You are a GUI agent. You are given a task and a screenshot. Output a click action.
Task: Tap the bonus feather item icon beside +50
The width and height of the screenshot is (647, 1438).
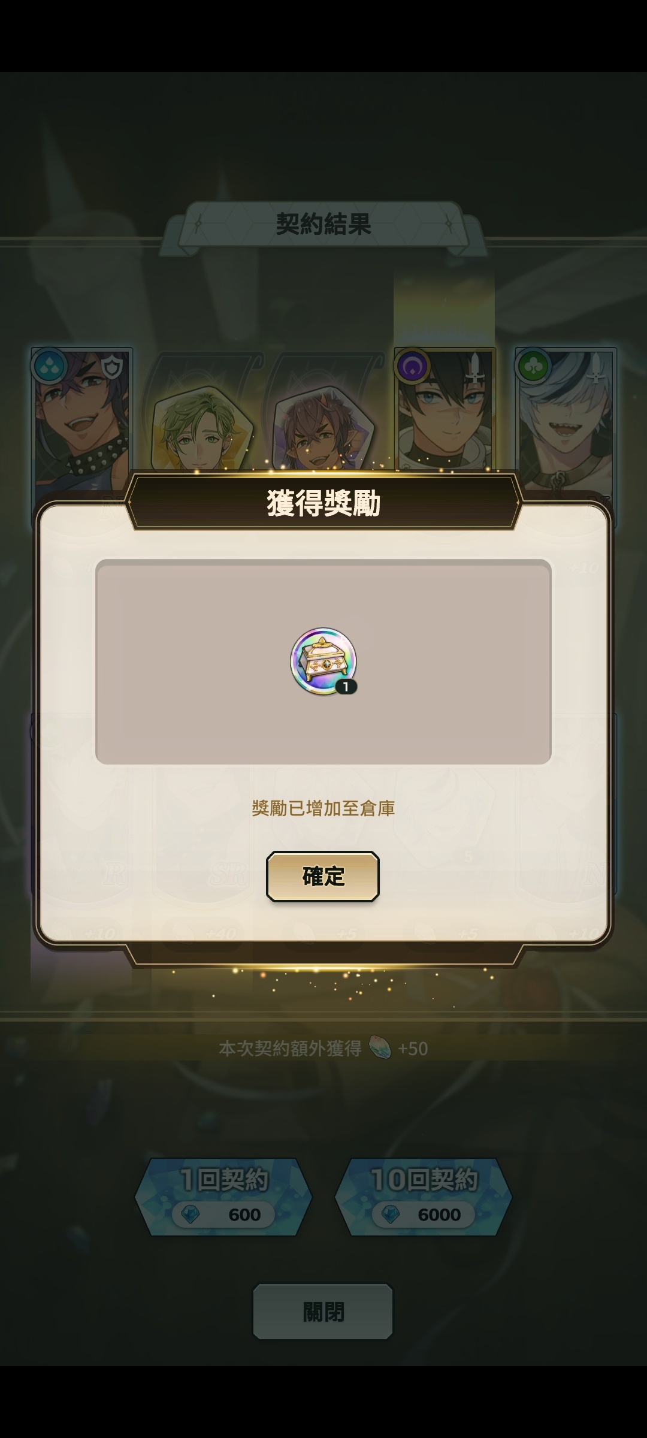380,1048
